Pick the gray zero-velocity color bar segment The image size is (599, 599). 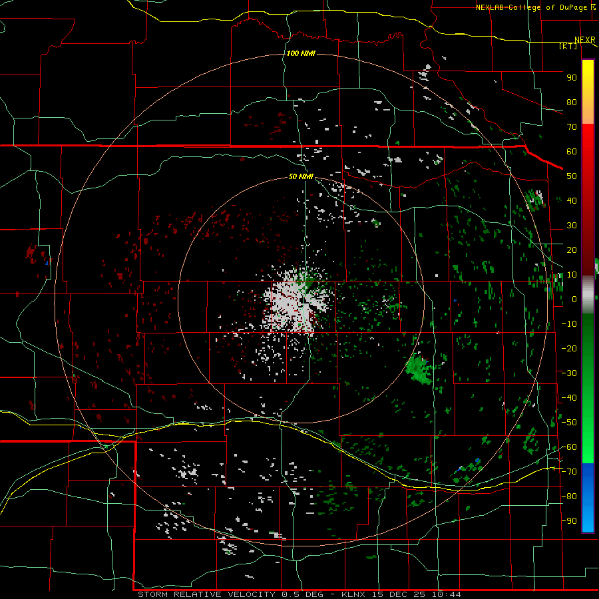588,294
